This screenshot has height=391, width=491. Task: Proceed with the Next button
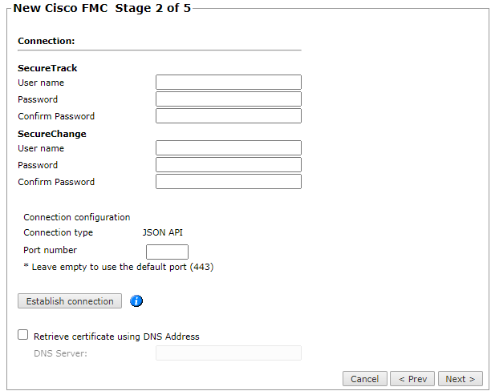(x=461, y=379)
